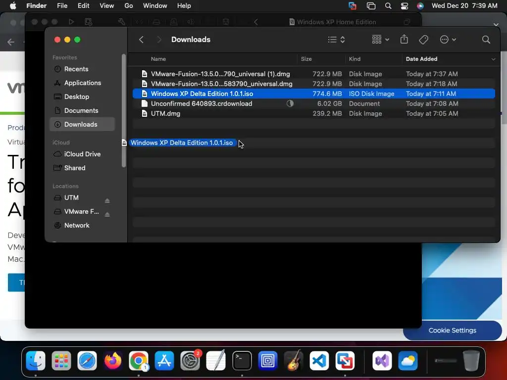Switch to Google Chrome in the Dock
Image resolution: width=507 pixels, height=380 pixels.
click(139, 361)
